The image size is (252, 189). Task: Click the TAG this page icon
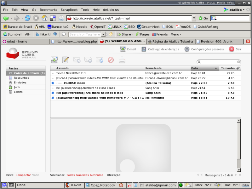point(61,18)
